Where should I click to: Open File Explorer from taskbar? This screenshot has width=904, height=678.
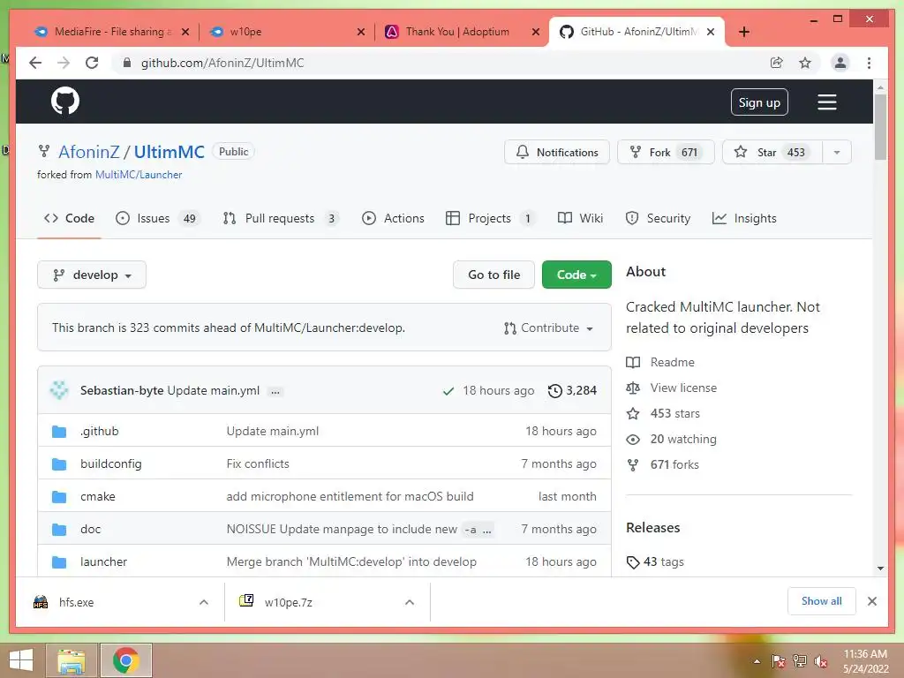(x=71, y=660)
